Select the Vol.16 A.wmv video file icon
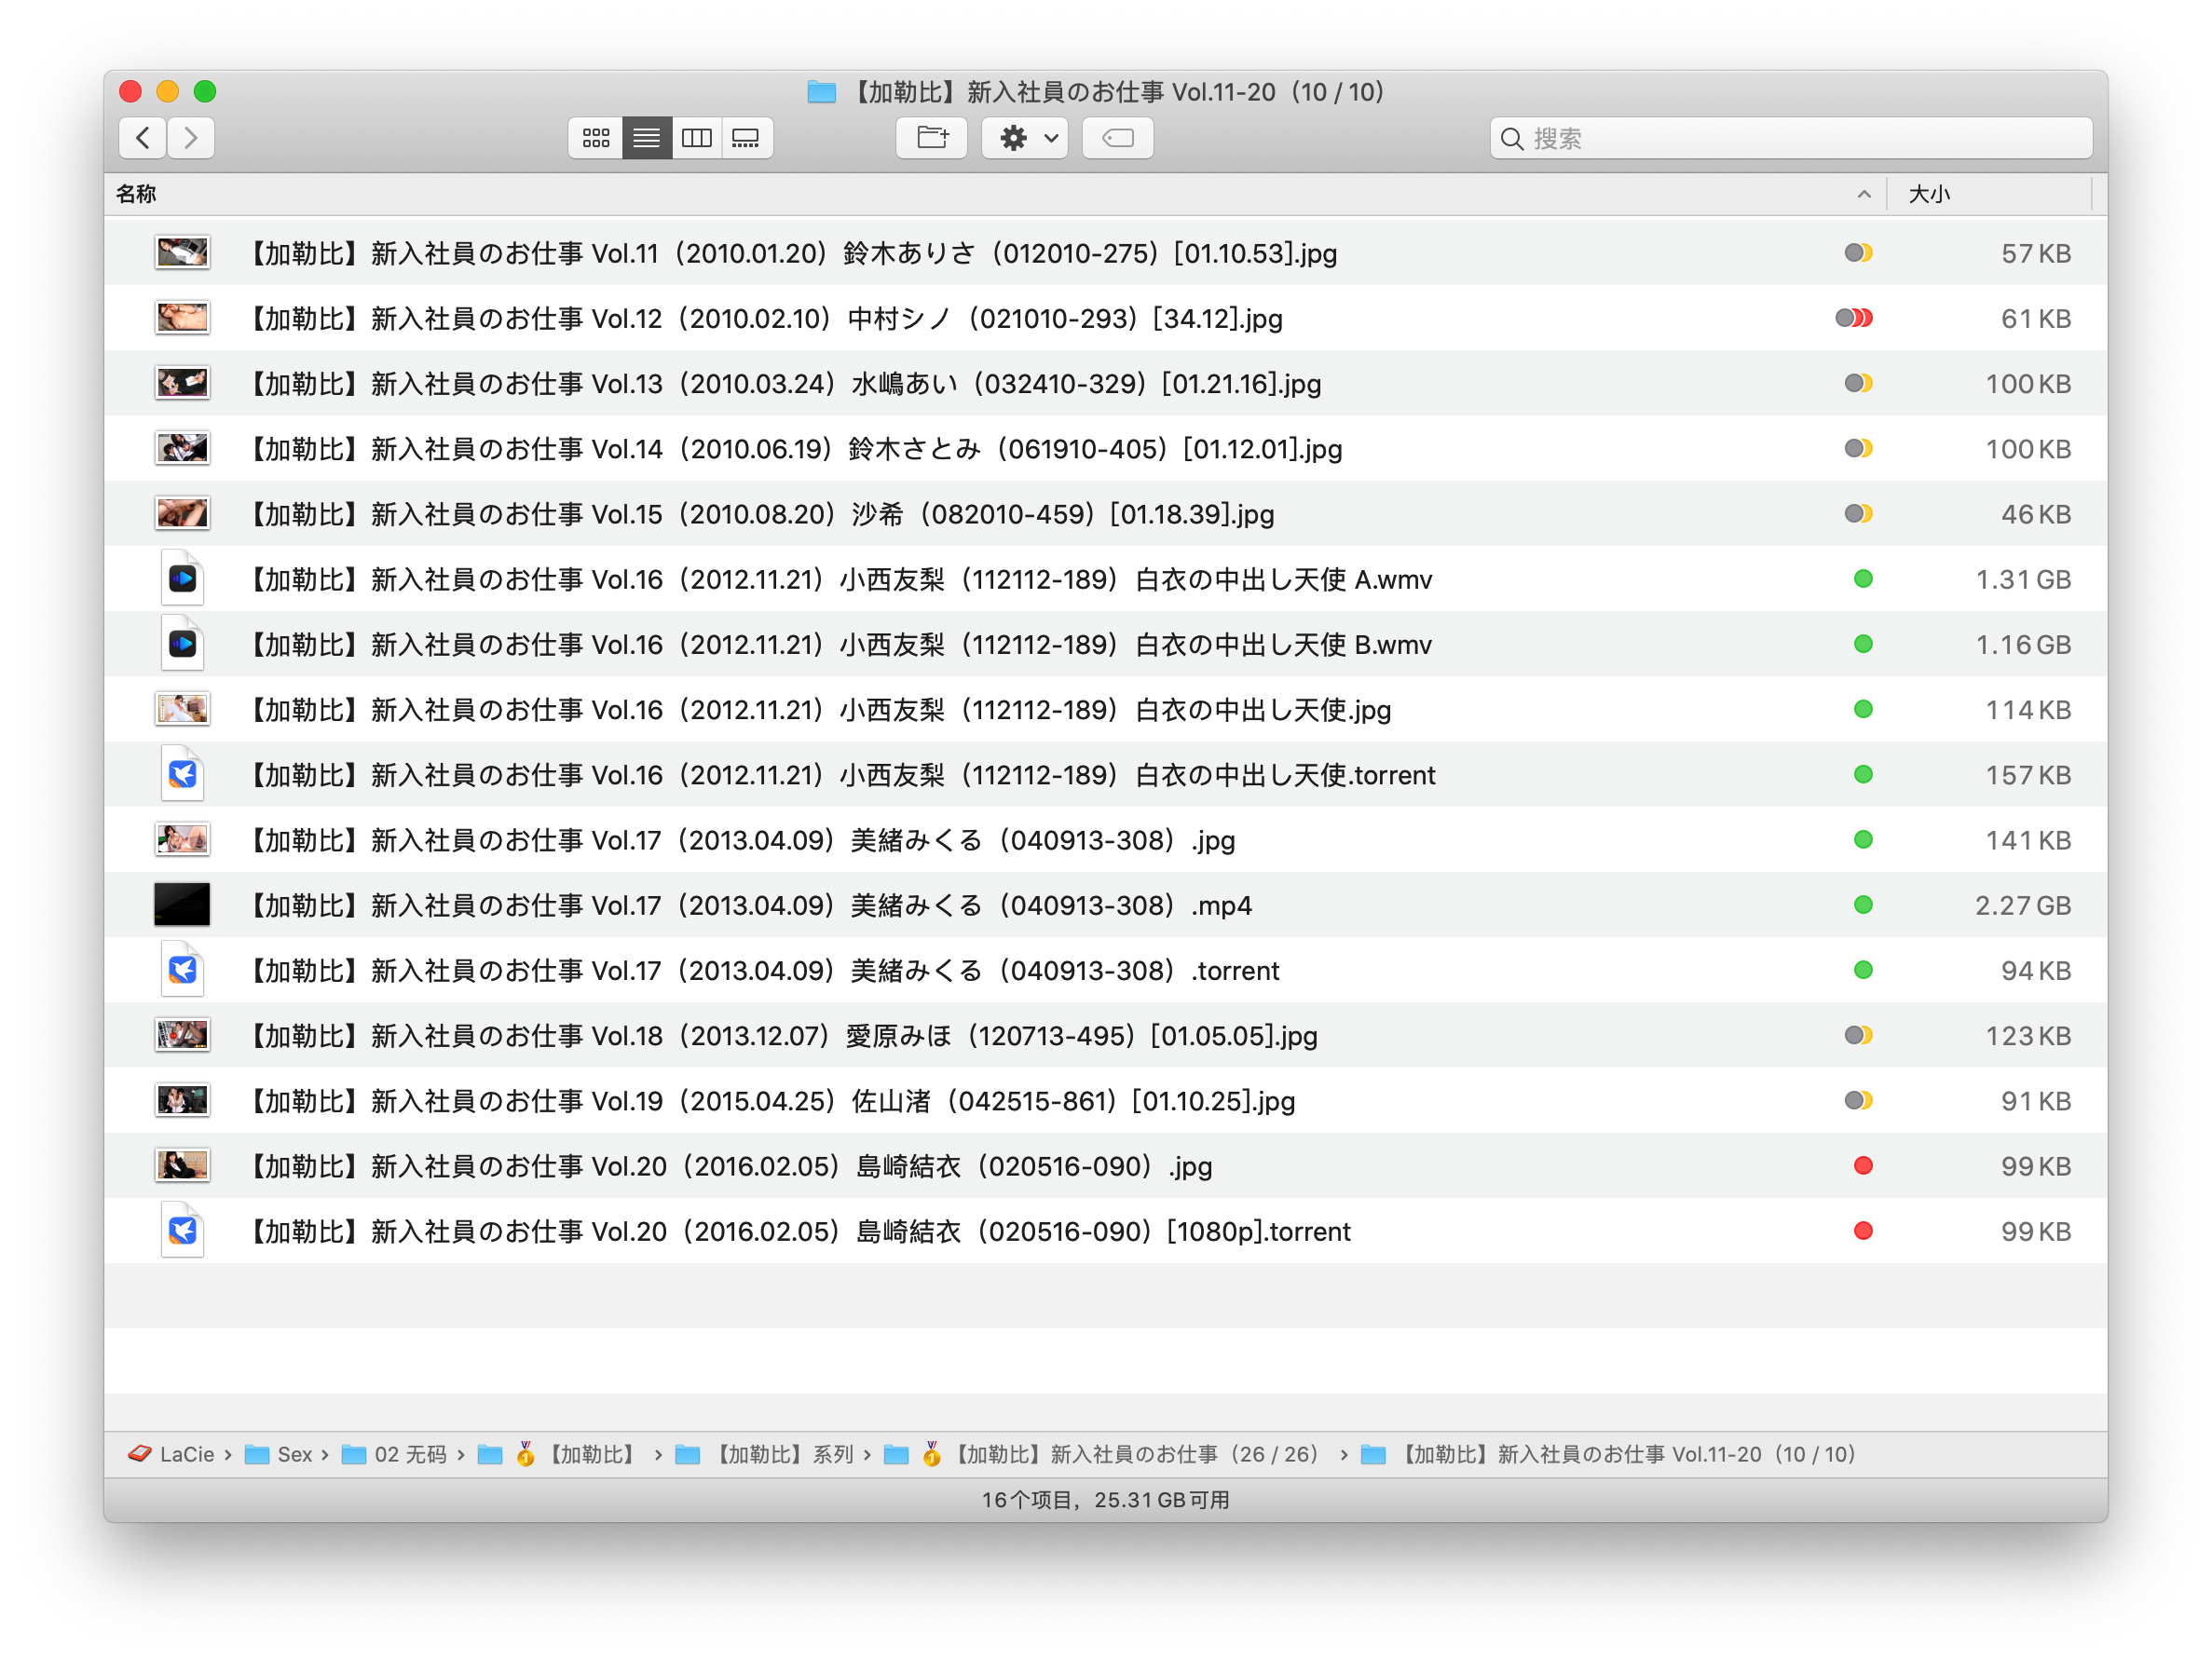The image size is (2212, 1660). pos(182,579)
